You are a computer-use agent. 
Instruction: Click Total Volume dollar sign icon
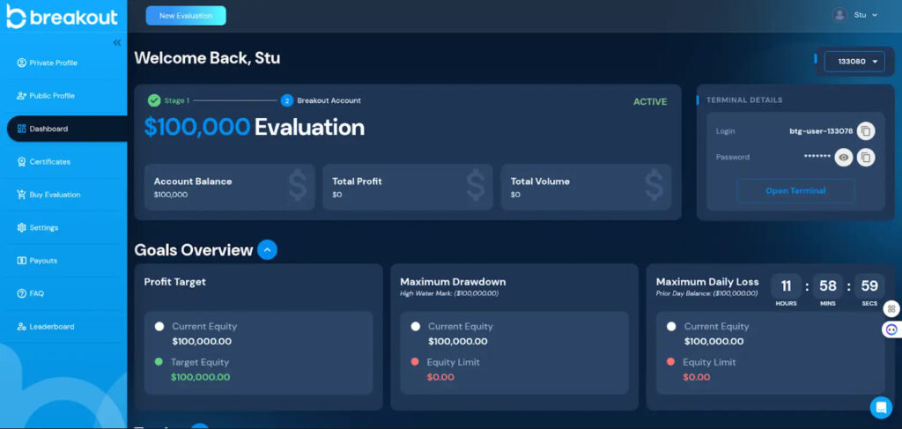click(x=654, y=186)
